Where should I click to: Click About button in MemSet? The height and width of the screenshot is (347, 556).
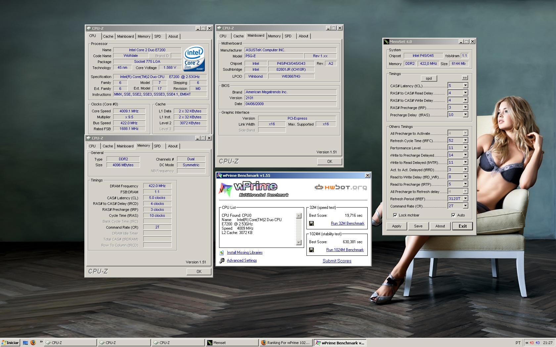coord(440,226)
